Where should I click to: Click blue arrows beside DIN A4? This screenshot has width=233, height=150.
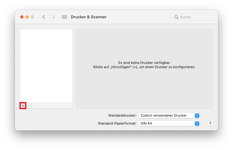click(x=197, y=123)
